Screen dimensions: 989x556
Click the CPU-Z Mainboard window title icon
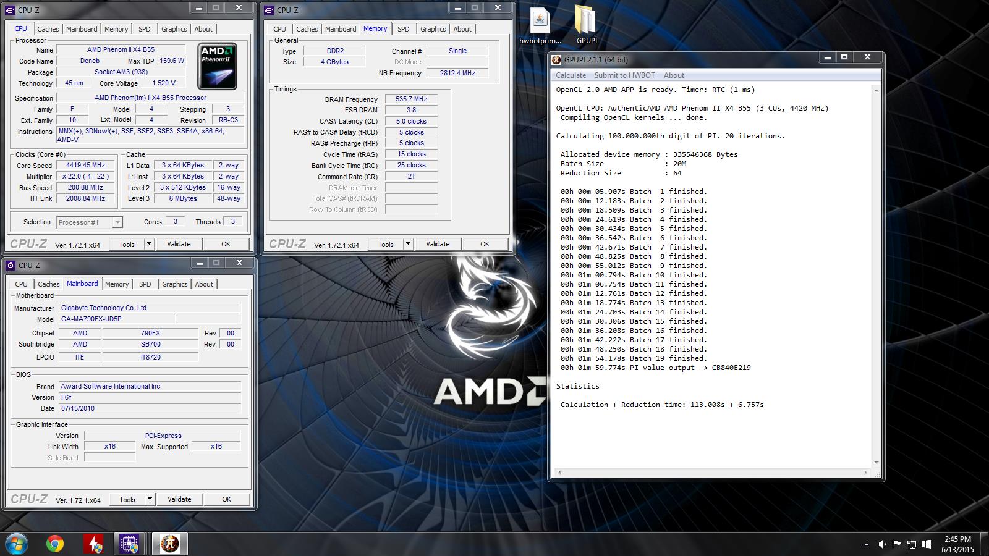tap(11, 265)
